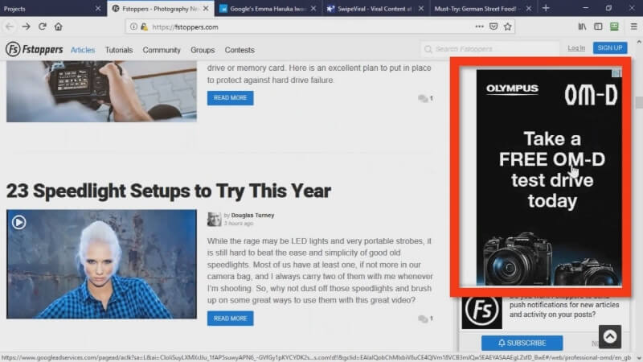Switch to German Street Food tab
The width and height of the screenshot is (643, 362).
(484, 8)
